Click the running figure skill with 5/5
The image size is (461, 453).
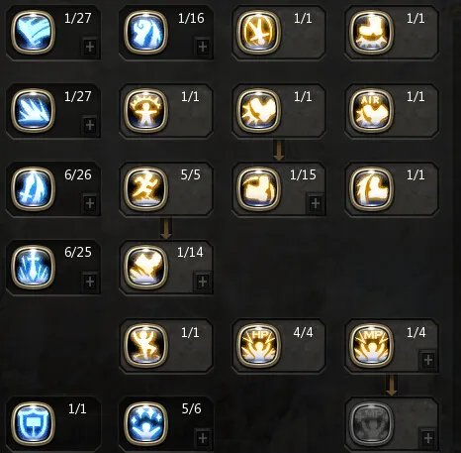click(145, 188)
